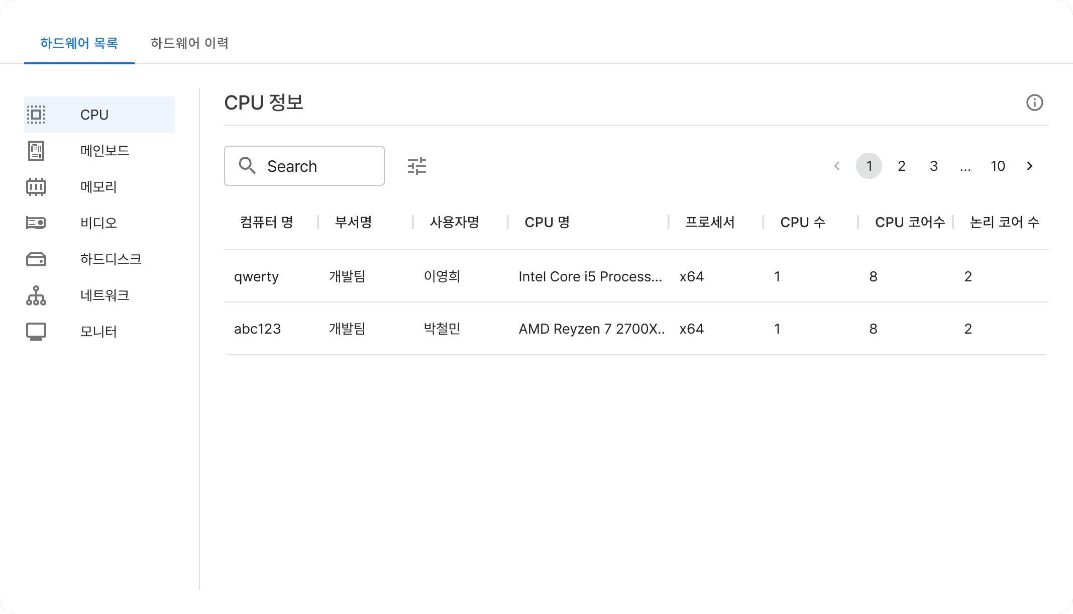Select the monitor icon beside 모니터

pos(36,331)
